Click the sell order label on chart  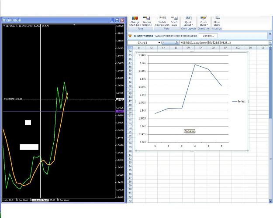pyautogui.click(x=13, y=99)
